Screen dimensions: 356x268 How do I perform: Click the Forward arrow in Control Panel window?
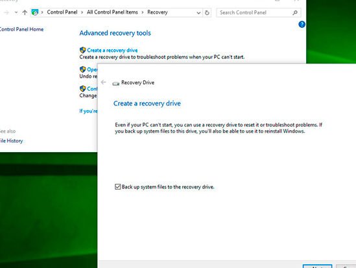click(x=6, y=12)
